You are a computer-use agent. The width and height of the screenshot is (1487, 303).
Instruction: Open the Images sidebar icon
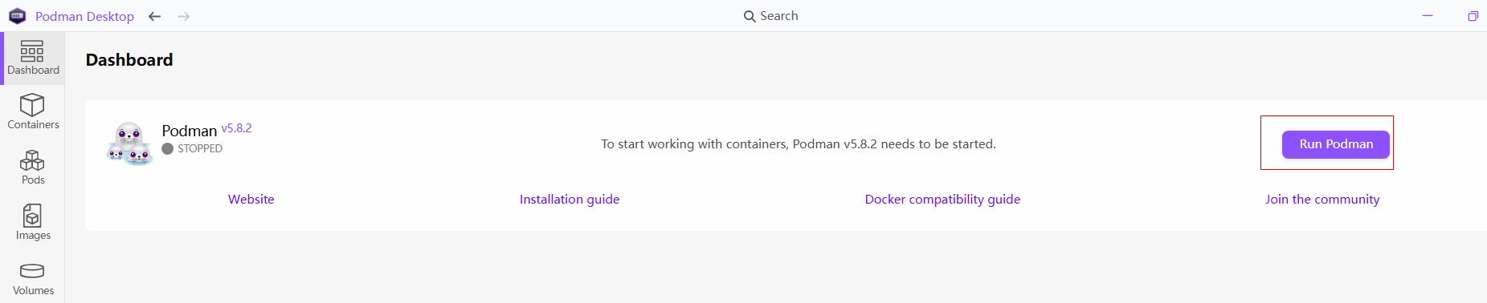click(x=32, y=216)
